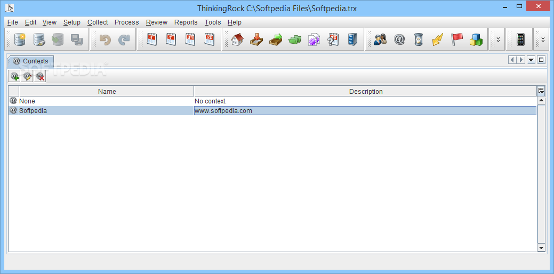This screenshot has height=274, width=554.
Task: Open the Review menu
Action: (x=157, y=22)
